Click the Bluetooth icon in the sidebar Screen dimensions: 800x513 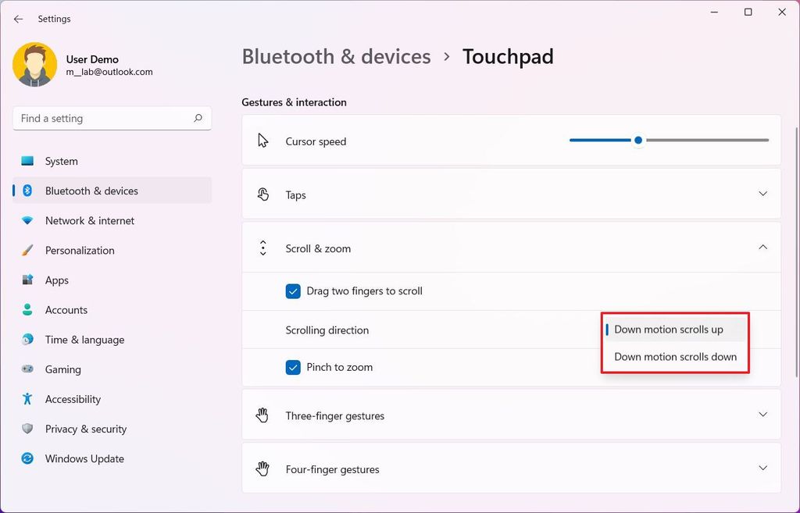click(26, 191)
